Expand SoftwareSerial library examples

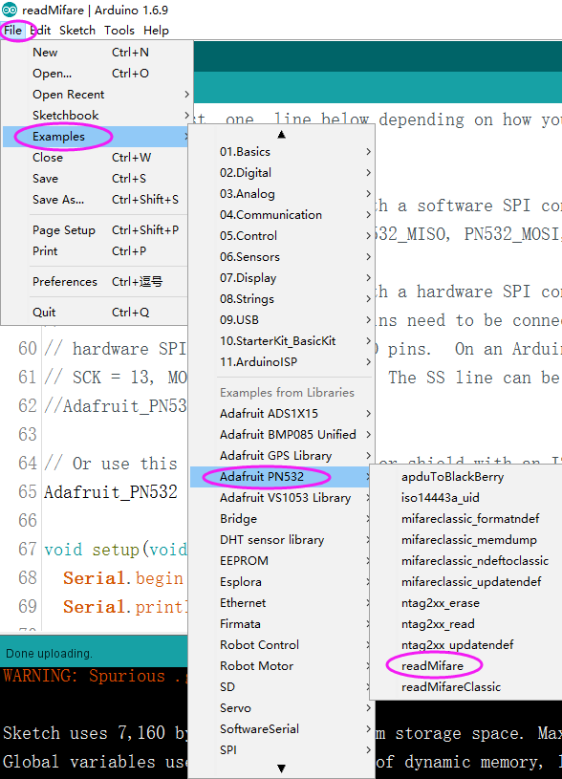click(281, 729)
